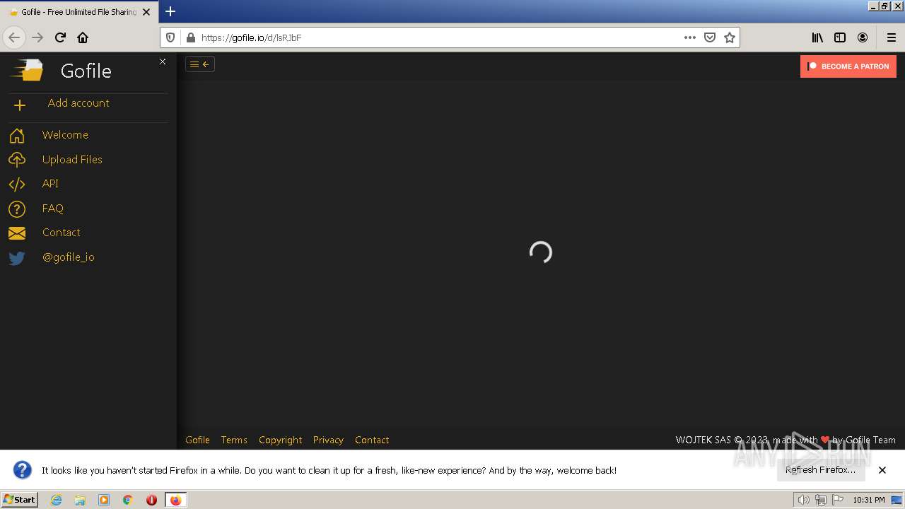Click the Contact envelope icon
This screenshot has height=509, width=905.
[x=17, y=233]
